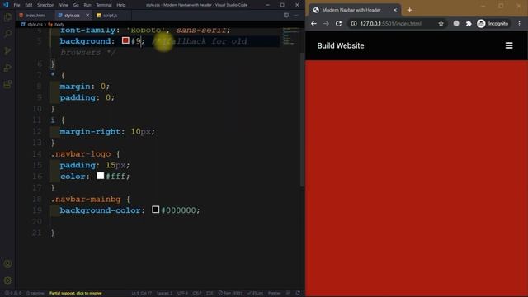Open the Edit menu
This screenshot has width=528, height=297.
click(29, 5)
